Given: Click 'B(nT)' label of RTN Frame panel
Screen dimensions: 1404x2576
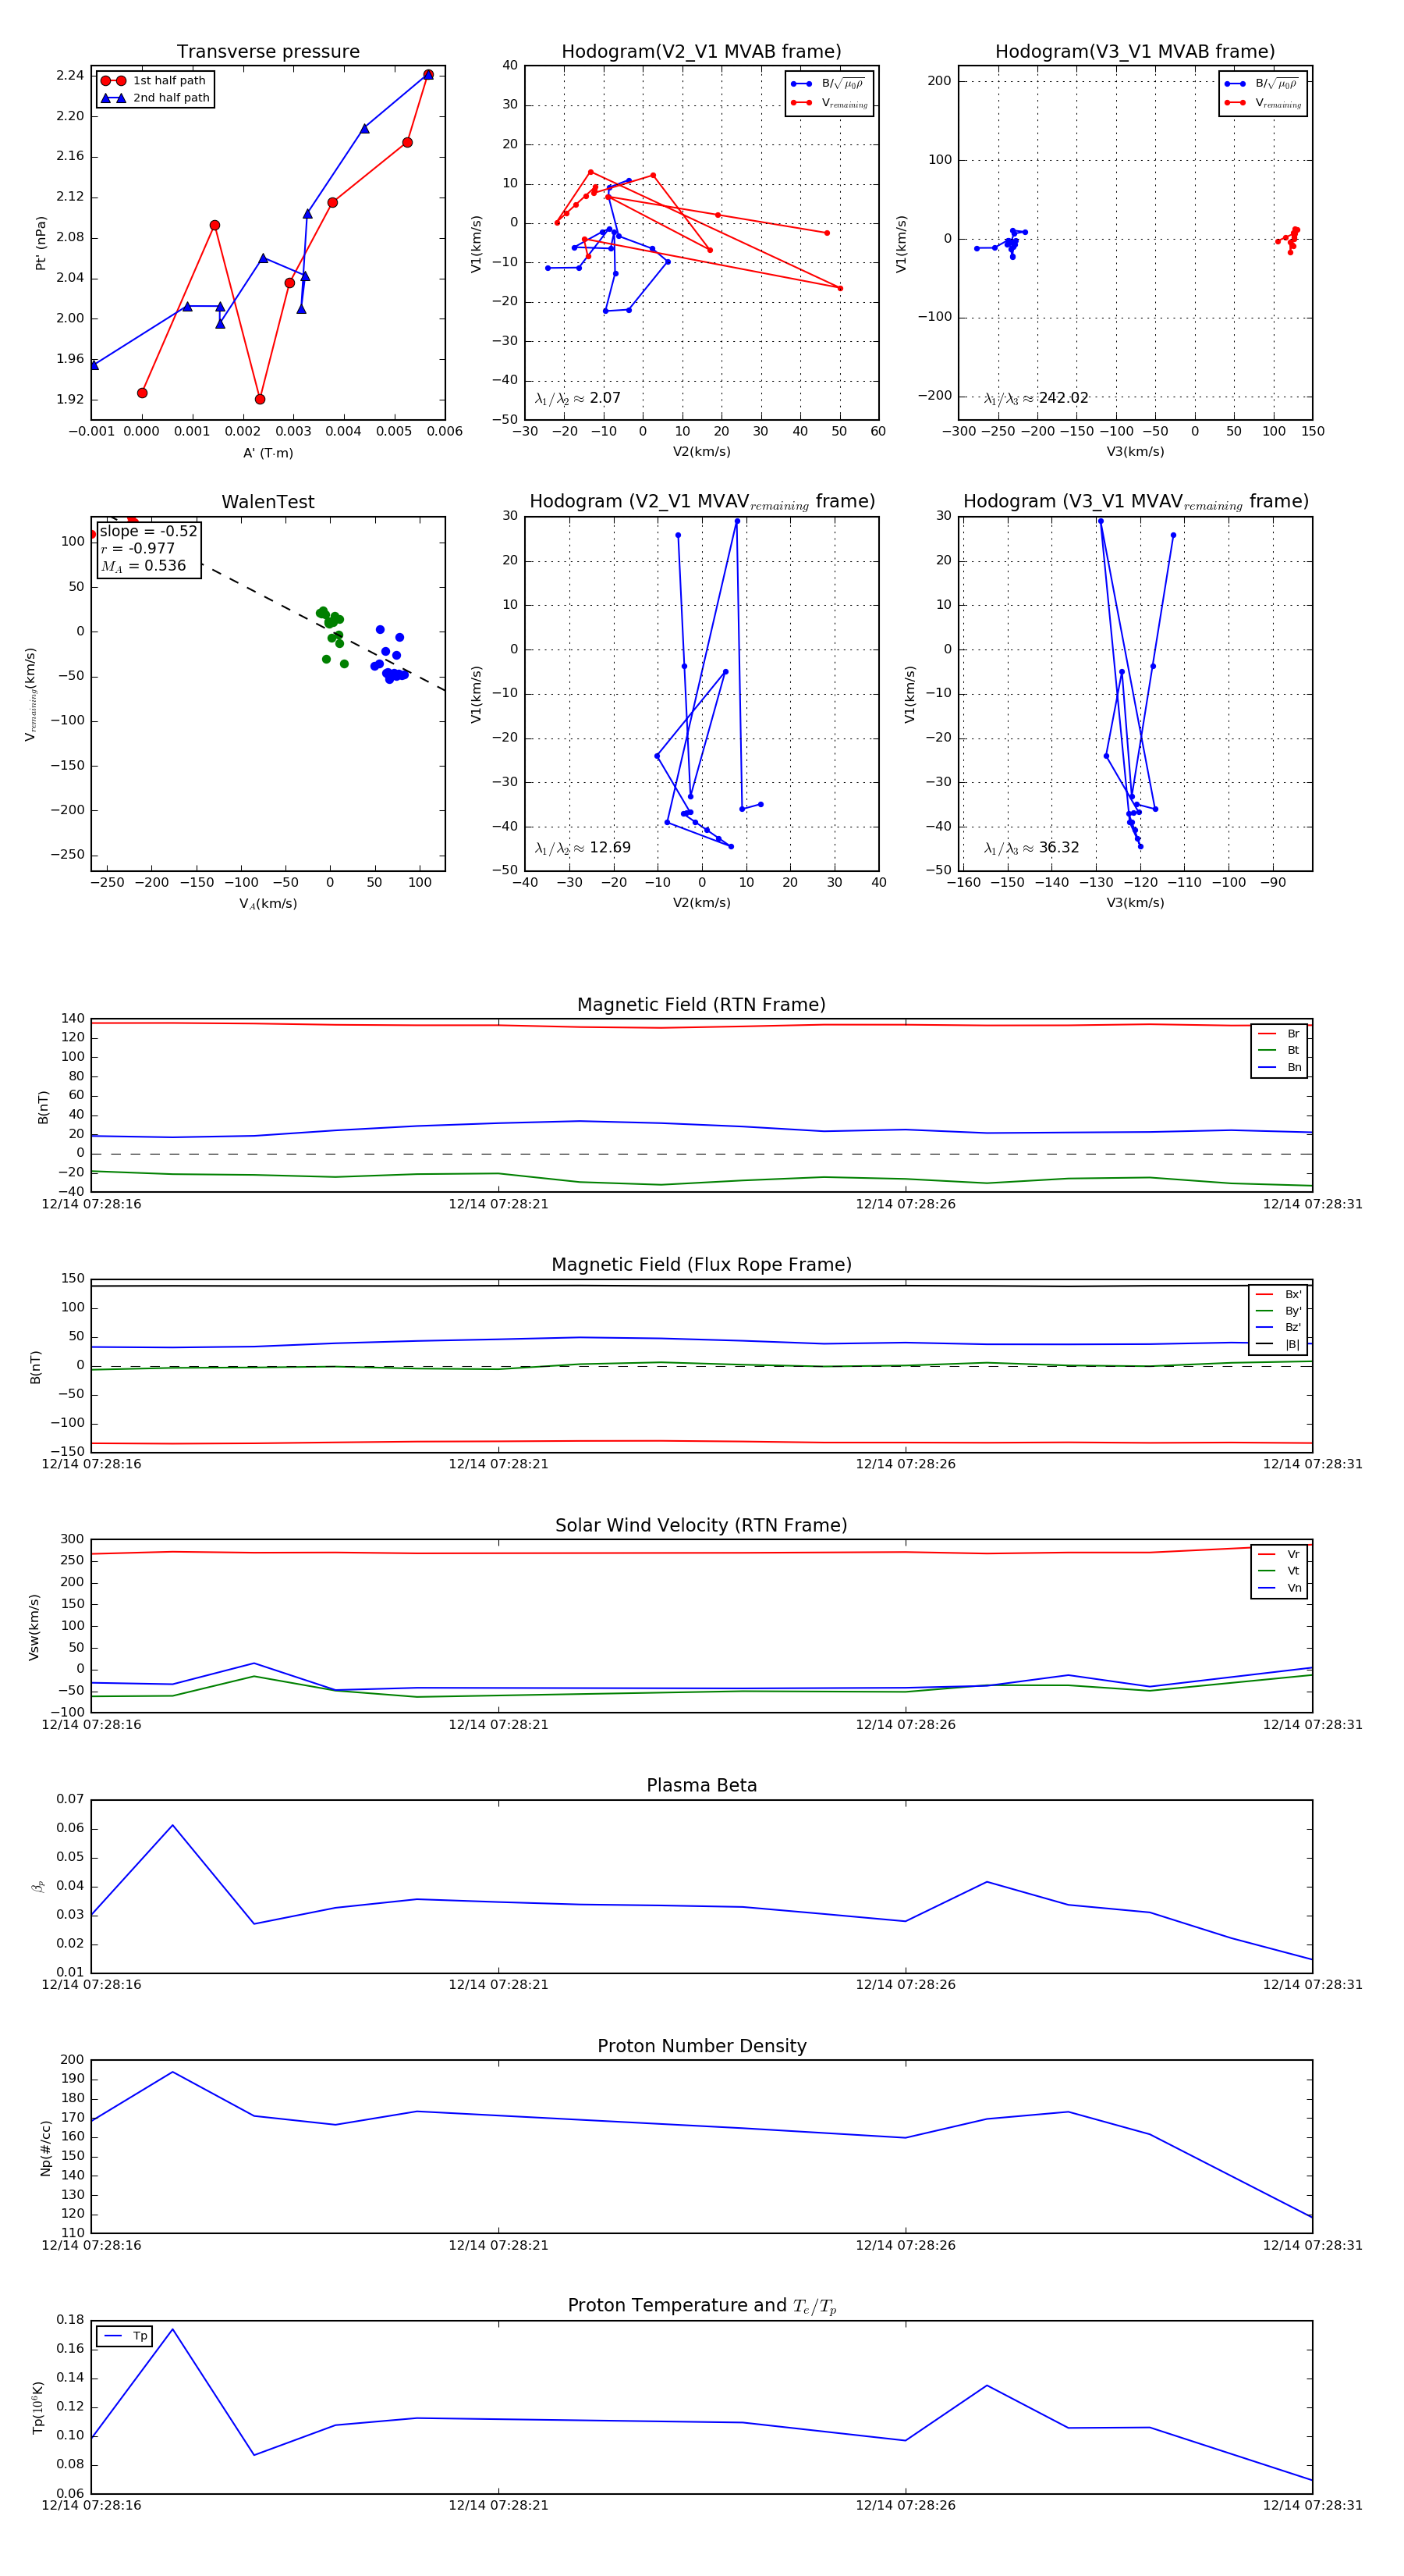Looking at the screenshot, I should click(x=43, y=1106).
